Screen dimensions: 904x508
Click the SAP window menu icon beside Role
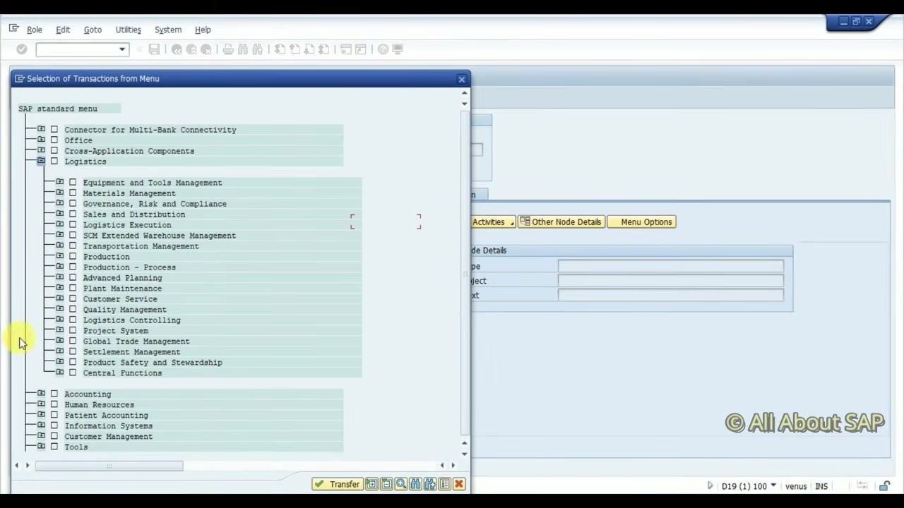[x=14, y=29]
